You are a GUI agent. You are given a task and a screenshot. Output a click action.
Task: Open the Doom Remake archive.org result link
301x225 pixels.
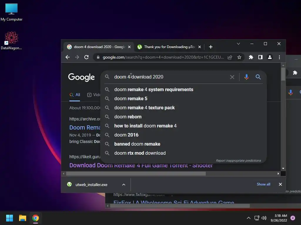click(85, 128)
